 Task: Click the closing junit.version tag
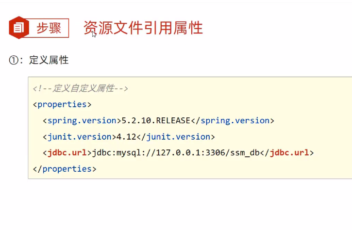click(x=176, y=137)
